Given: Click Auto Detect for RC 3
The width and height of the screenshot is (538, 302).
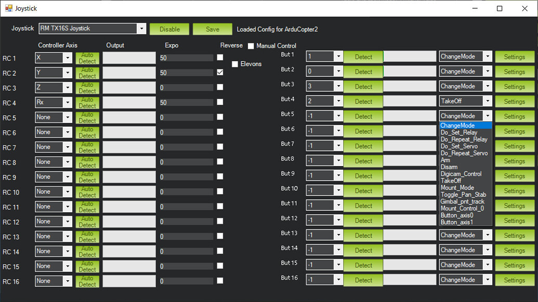Looking at the screenshot, I should pos(87,88).
